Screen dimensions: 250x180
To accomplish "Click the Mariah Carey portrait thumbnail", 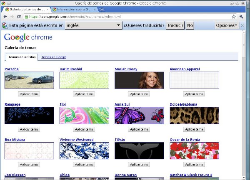I will click(139, 80).
